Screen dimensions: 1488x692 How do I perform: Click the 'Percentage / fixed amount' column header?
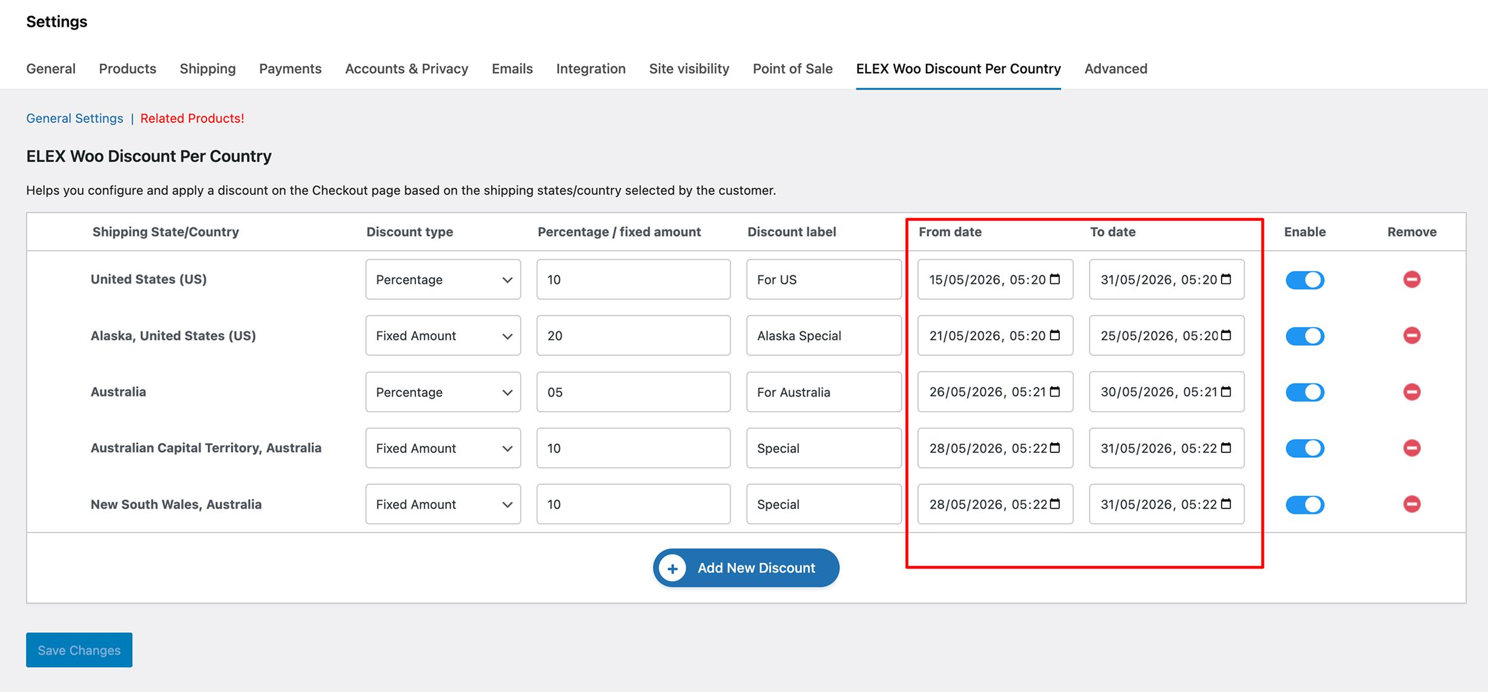(x=619, y=232)
